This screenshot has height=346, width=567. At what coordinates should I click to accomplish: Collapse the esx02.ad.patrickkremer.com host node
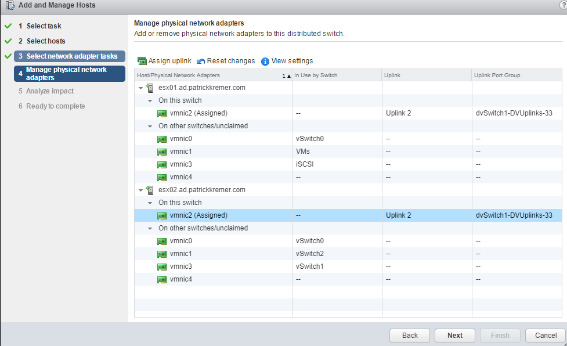(x=140, y=190)
